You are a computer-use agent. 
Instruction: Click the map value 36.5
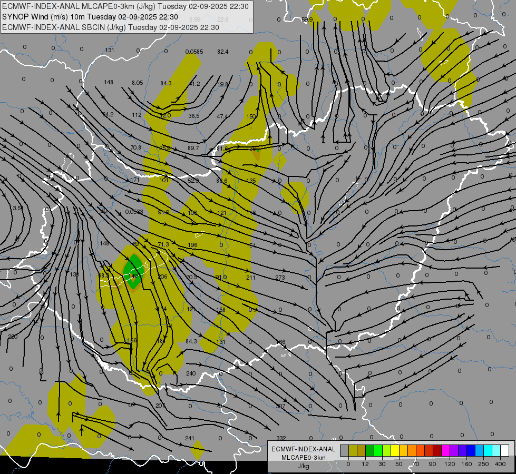pos(194,116)
